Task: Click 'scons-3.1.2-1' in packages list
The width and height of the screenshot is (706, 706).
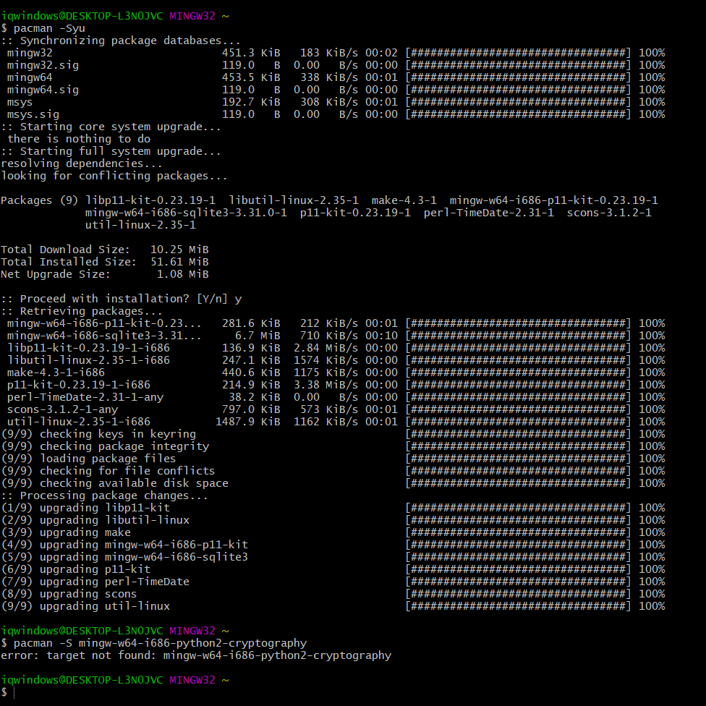Action: pos(609,213)
